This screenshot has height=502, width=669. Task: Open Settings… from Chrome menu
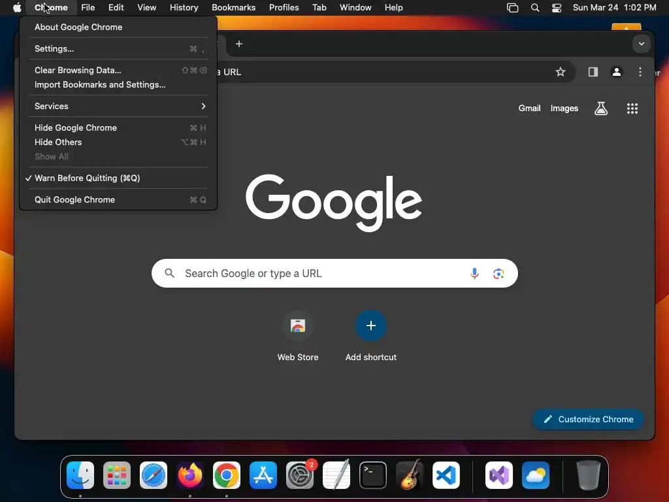tap(118, 48)
